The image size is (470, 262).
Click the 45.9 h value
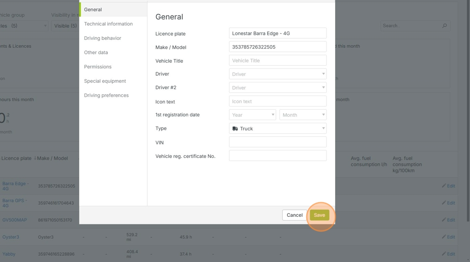[x=186, y=237]
